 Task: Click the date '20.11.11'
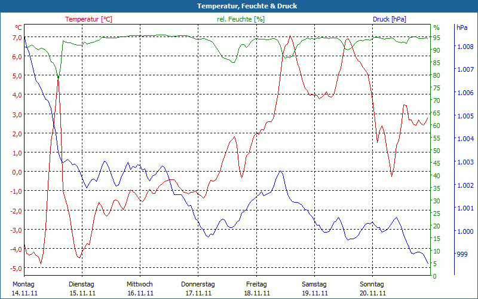point(373,294)
